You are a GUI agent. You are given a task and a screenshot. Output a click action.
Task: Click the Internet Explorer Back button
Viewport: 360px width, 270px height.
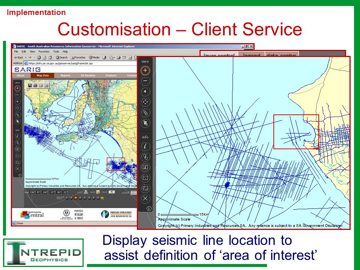tap(19, 57)
